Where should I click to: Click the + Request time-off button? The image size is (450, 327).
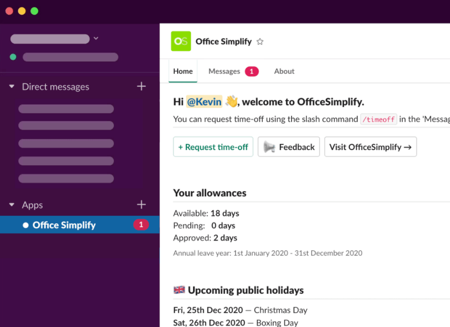click(213, 146)
